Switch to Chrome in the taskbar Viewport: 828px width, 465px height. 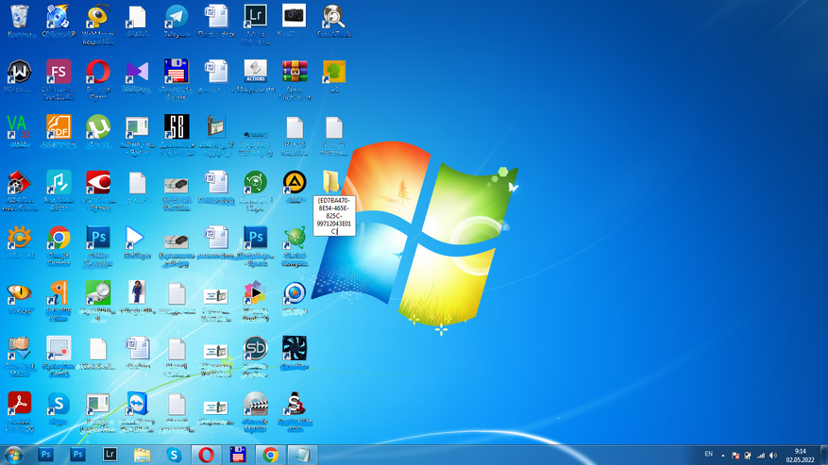tap(270, 455)
